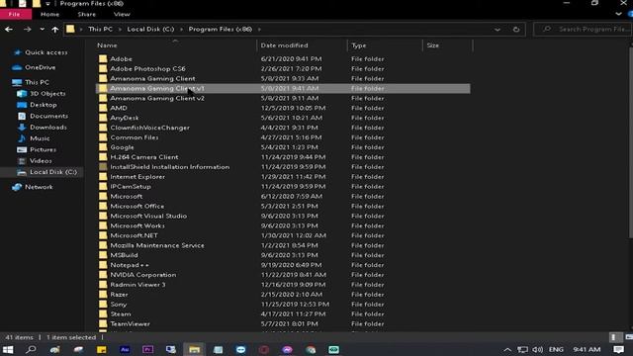Open the File ribbon tab
This screenshot has width=633, height=356.
coord(15,14)
